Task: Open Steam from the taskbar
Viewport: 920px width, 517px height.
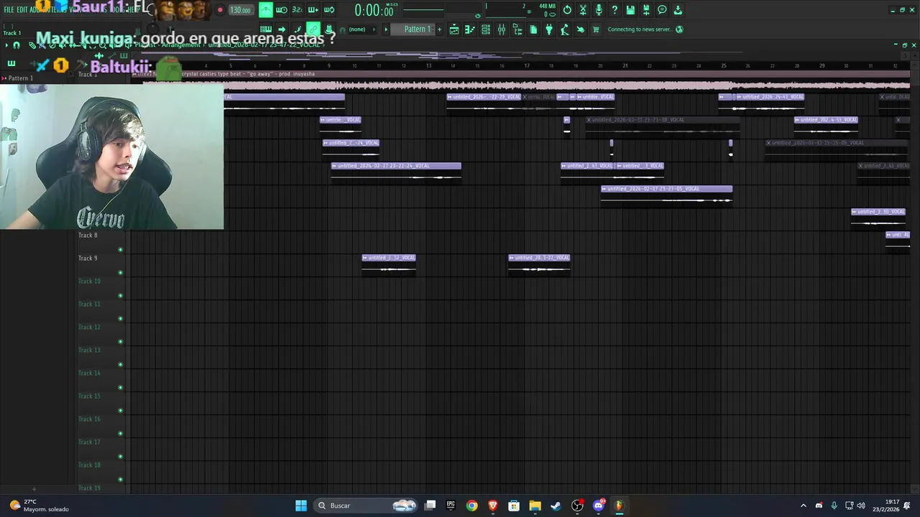Action: [x=556, y=506]
